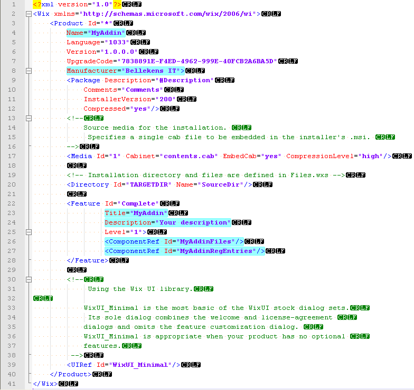Click comment word "features." on line 37
This screenshot has width=414, height=390.
(x=102, y=346)
